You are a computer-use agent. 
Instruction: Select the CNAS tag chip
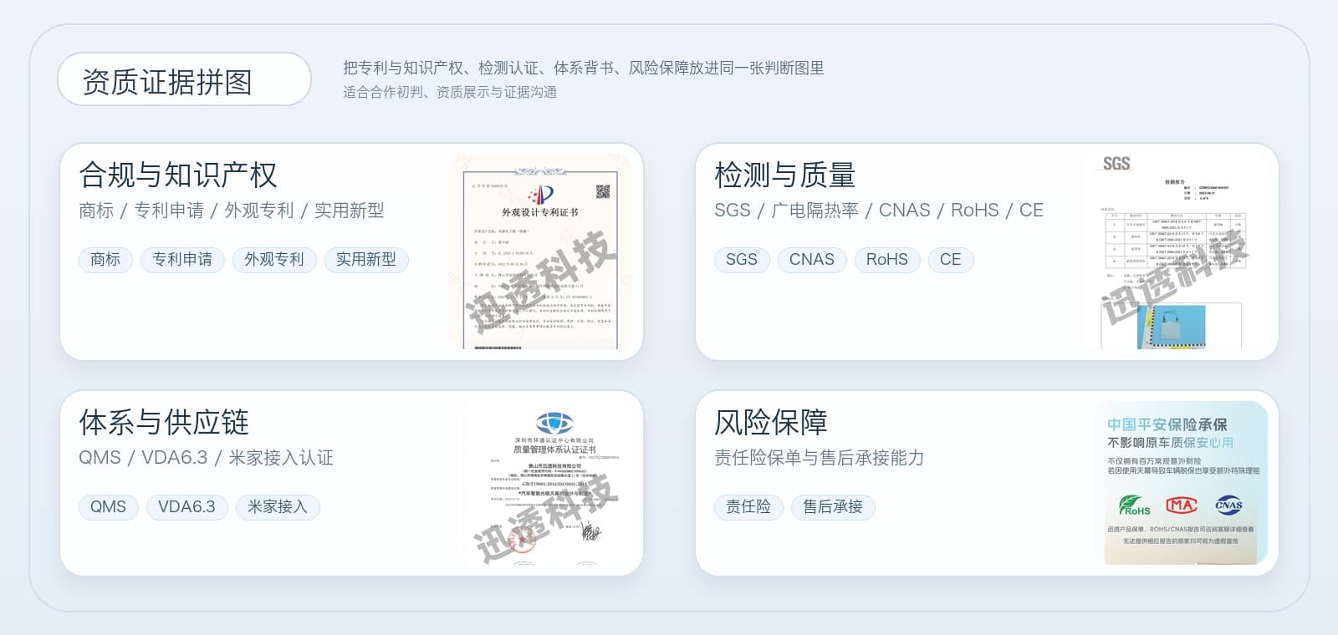(812, 260)
